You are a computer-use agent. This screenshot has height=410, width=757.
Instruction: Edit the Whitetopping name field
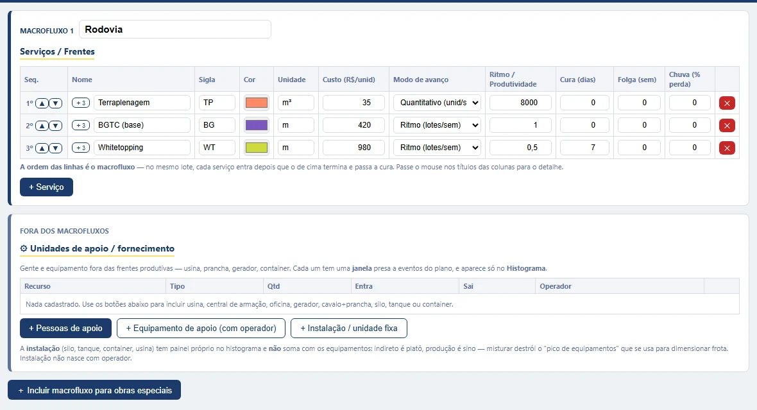tap(142, 148)
